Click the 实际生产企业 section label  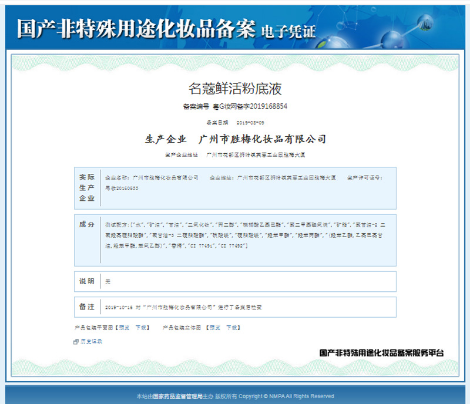pyautogui.click(x=87, y=188)
